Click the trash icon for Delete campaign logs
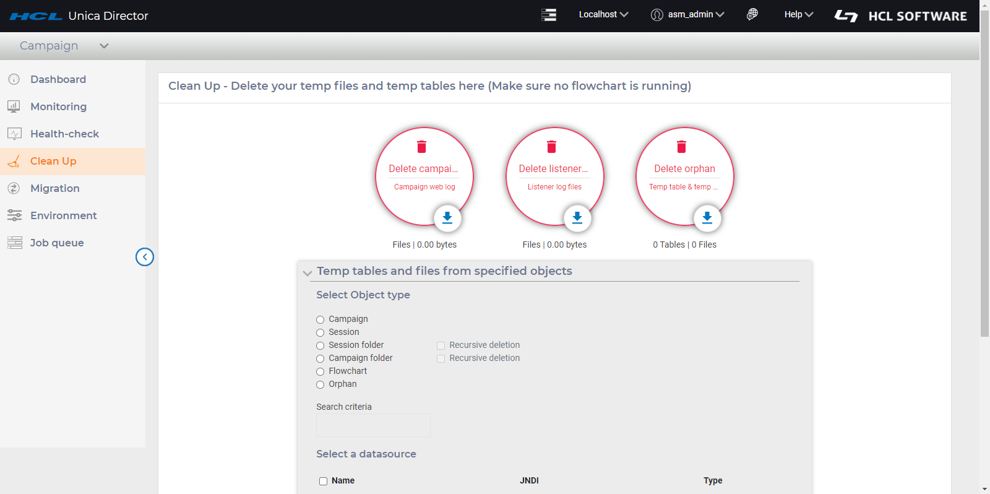The height and width of the screenshot is (494, 990). point(421,147)
